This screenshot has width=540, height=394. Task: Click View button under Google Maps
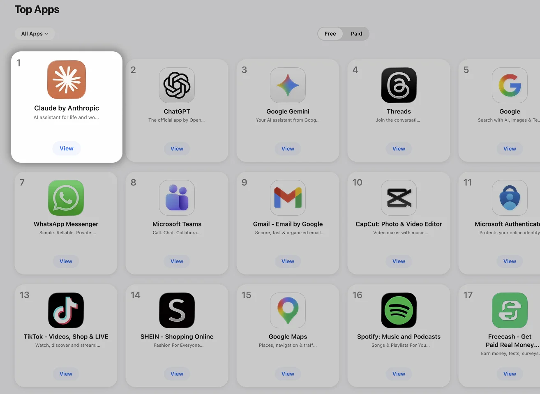pos(288,374)
